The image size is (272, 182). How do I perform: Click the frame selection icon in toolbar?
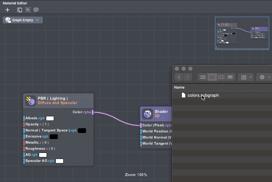(28, 10)
